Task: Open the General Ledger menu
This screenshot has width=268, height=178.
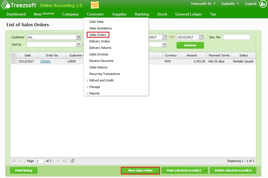Action: [x=188, y=14]
